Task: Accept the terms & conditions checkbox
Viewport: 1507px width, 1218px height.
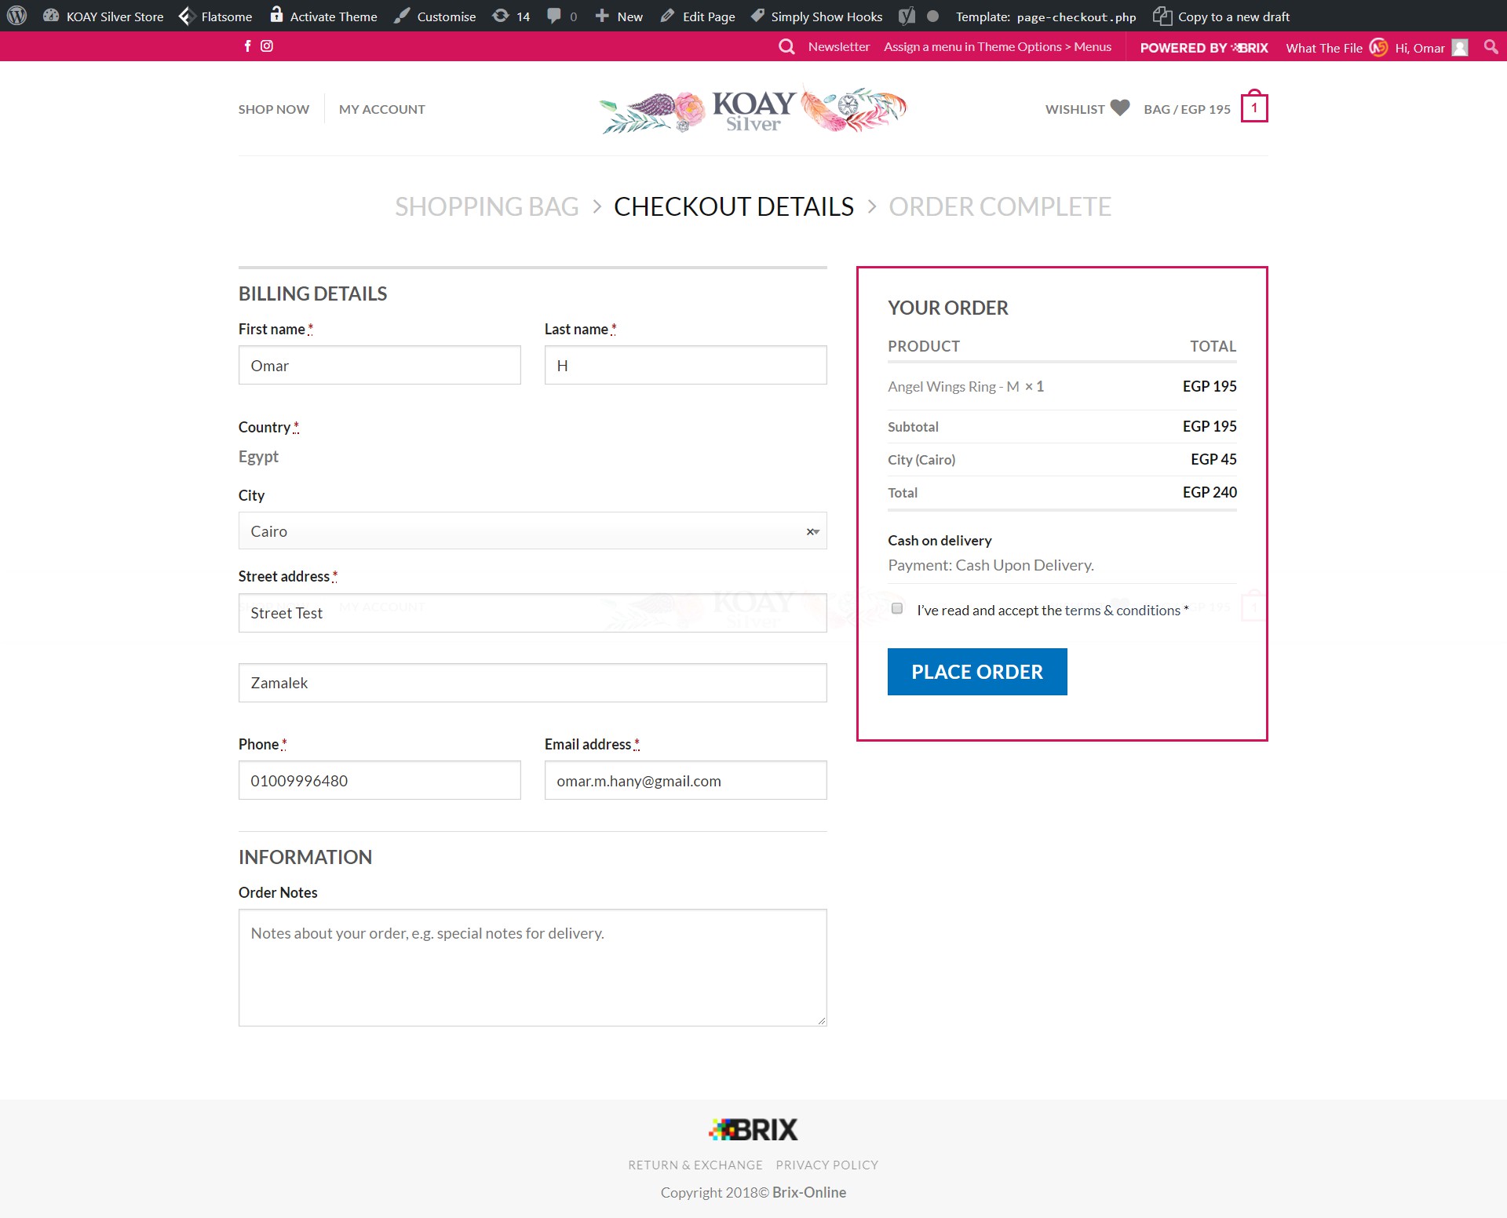Action: (897, 609)
